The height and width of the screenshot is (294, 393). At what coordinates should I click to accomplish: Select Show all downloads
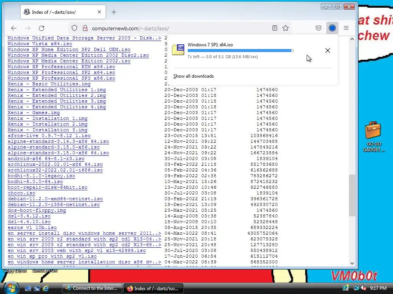click(x=193, y=76)
